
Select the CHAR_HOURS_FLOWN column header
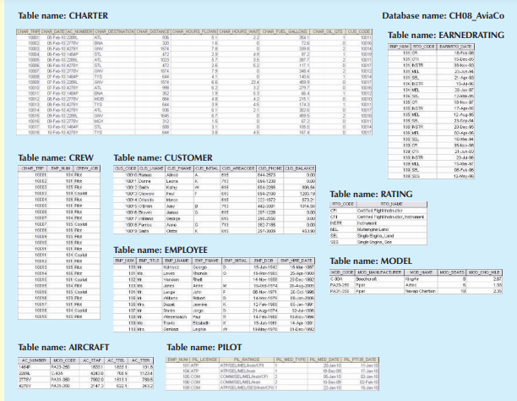click(x=194, y=31)
